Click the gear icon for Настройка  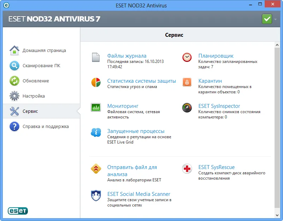[x=14, y=96]
